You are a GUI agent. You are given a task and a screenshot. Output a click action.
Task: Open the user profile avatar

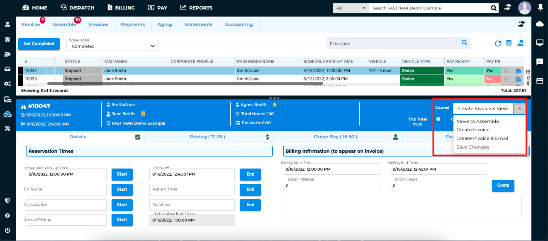click(x=525, y=7)
